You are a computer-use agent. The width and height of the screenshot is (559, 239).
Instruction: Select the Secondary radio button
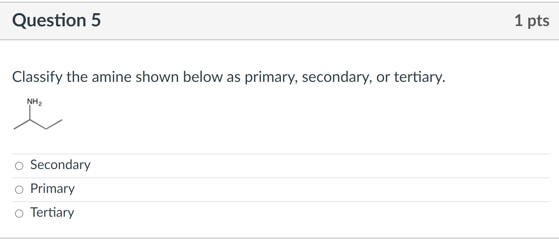(x=19, y=165)
